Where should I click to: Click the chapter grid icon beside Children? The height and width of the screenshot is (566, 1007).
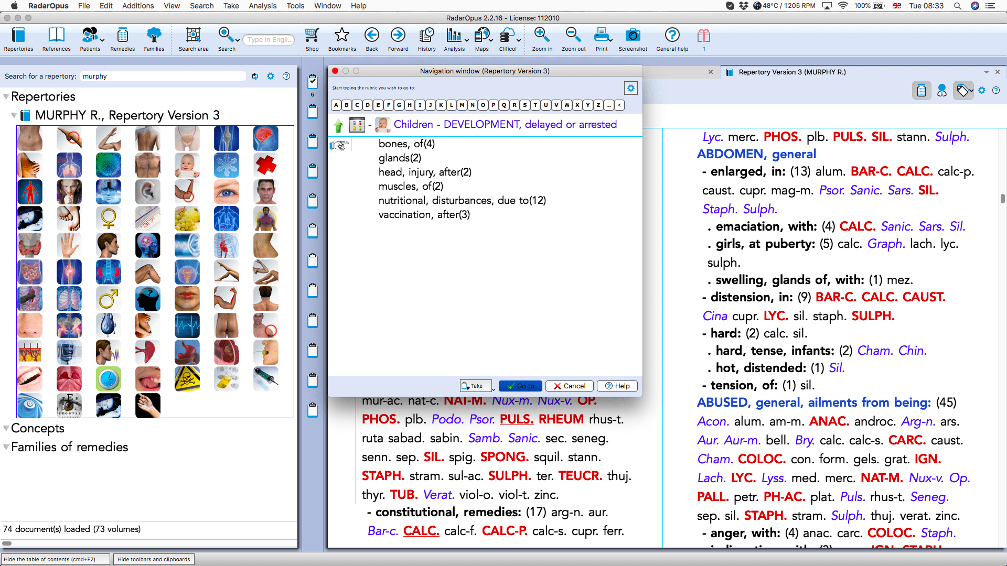357,125
